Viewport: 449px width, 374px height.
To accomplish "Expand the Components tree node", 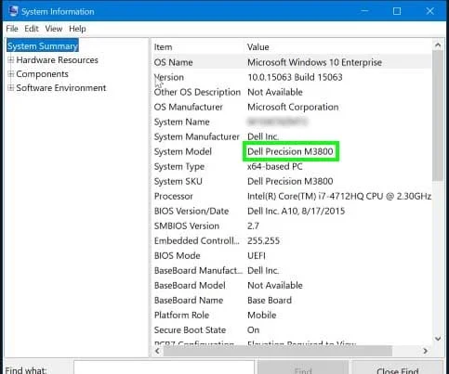I will (11, 74).
